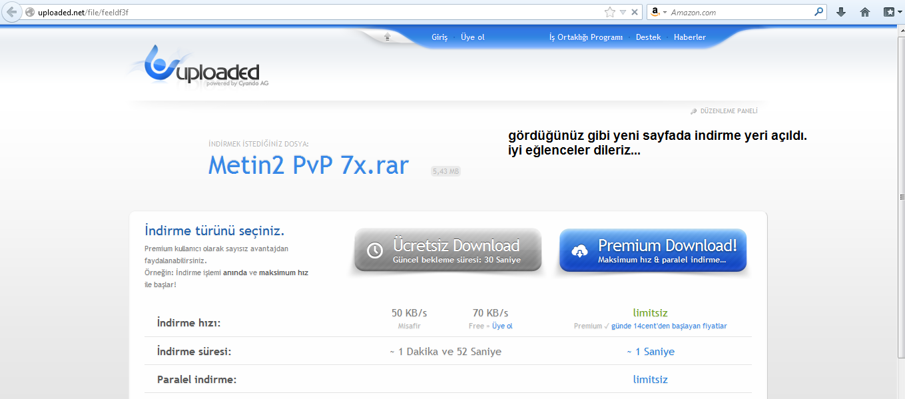
Task: Open the browser downloads arrow icon
Action: (841, 12)
